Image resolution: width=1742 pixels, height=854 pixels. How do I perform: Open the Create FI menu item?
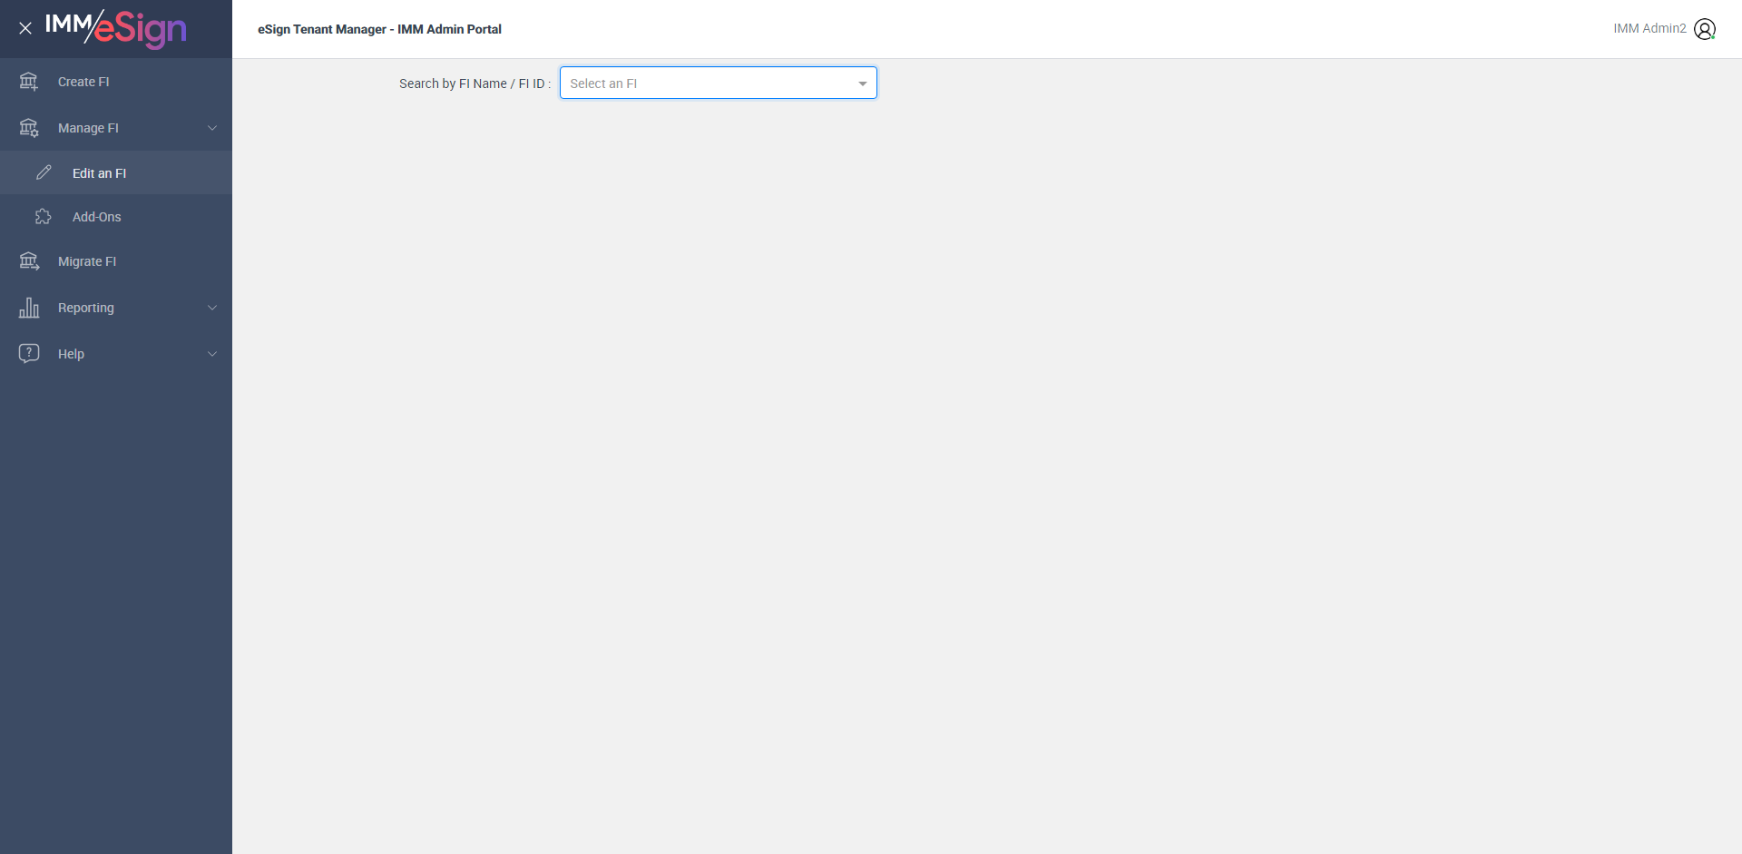point(116,82)
